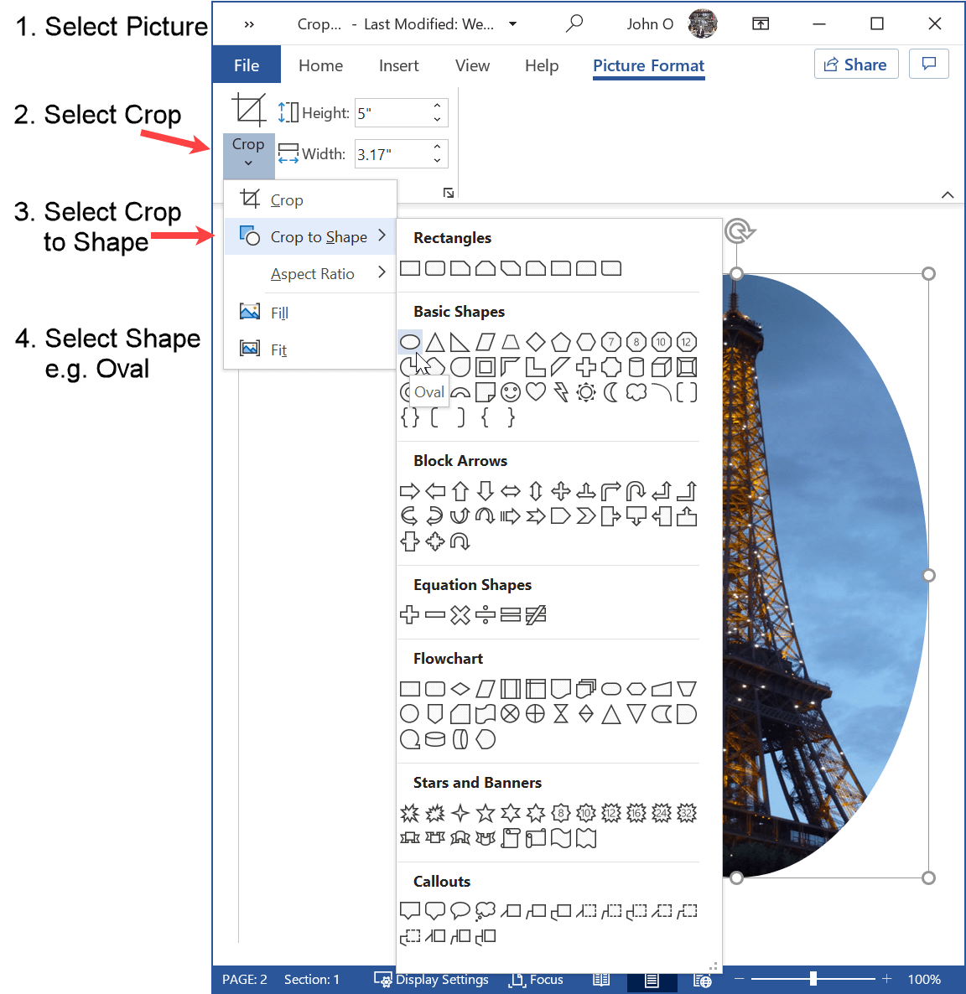Image resolution: width=966 pixels, height=994 pixels.
Task: Open the comments pane icon
Action: 928,63
